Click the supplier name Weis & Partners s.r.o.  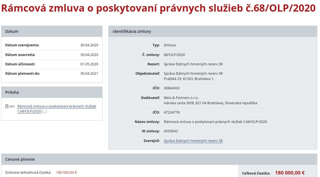pos(181,98)
